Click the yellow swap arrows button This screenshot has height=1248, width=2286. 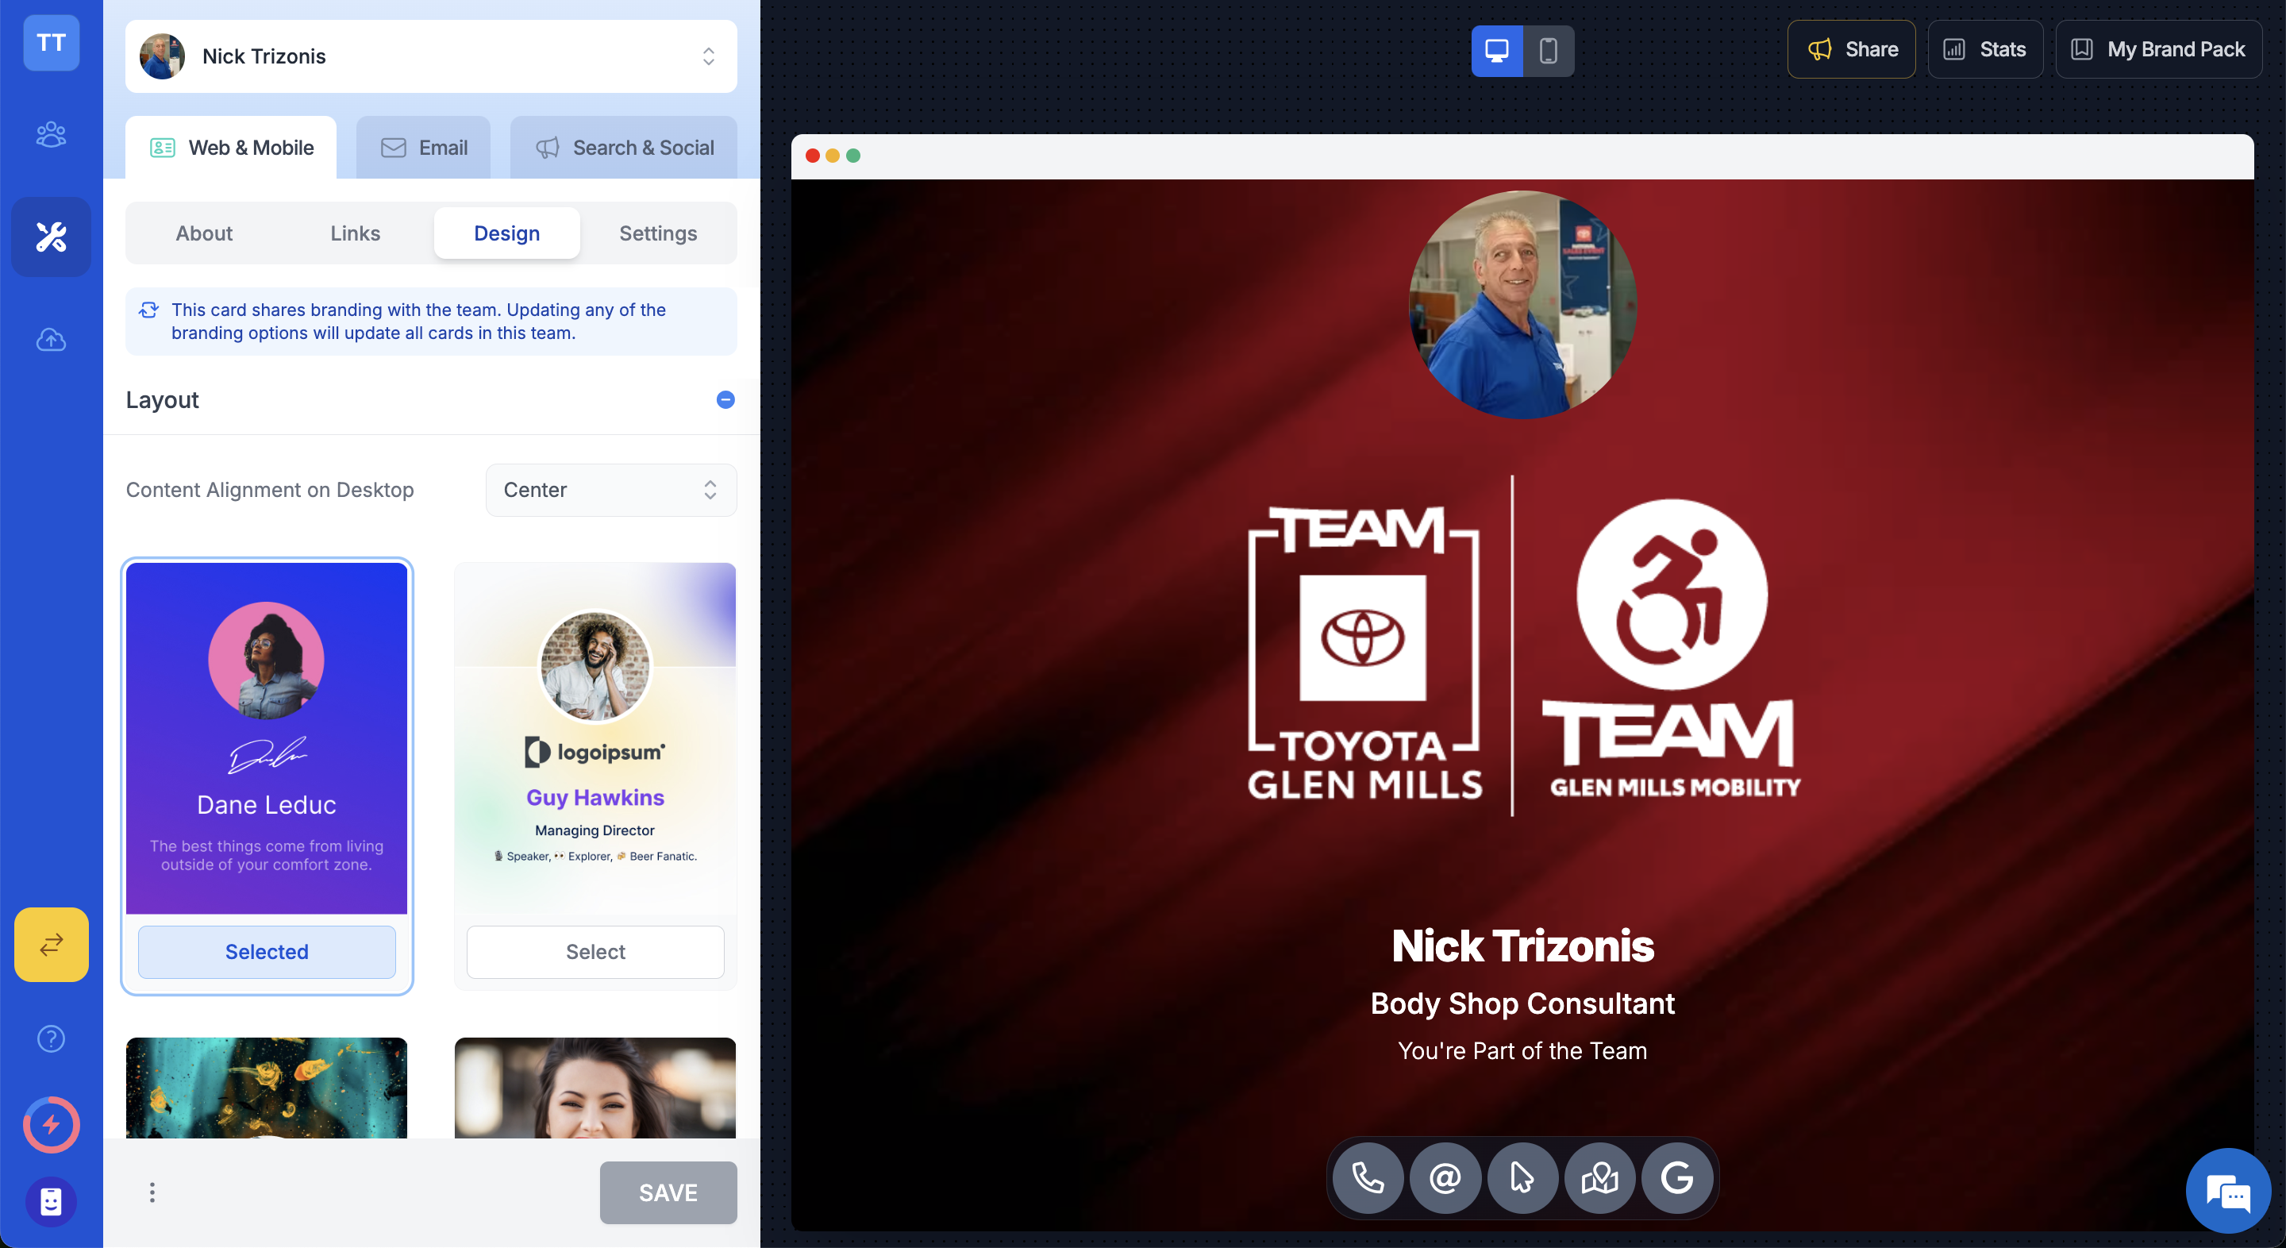coord(51,944)
